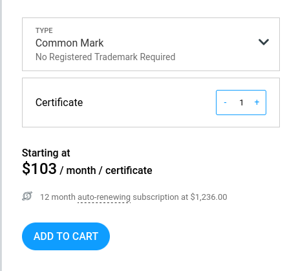Viewport: 287px width, 271px height.
Task: Click the Certificate row label
Action: (59, 102)
